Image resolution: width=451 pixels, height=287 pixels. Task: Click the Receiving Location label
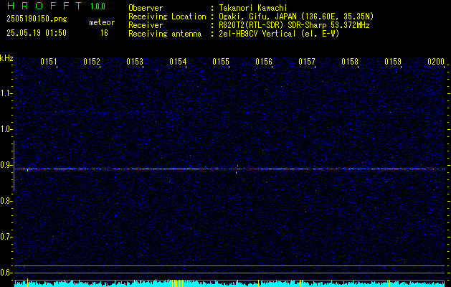(167, 17)
